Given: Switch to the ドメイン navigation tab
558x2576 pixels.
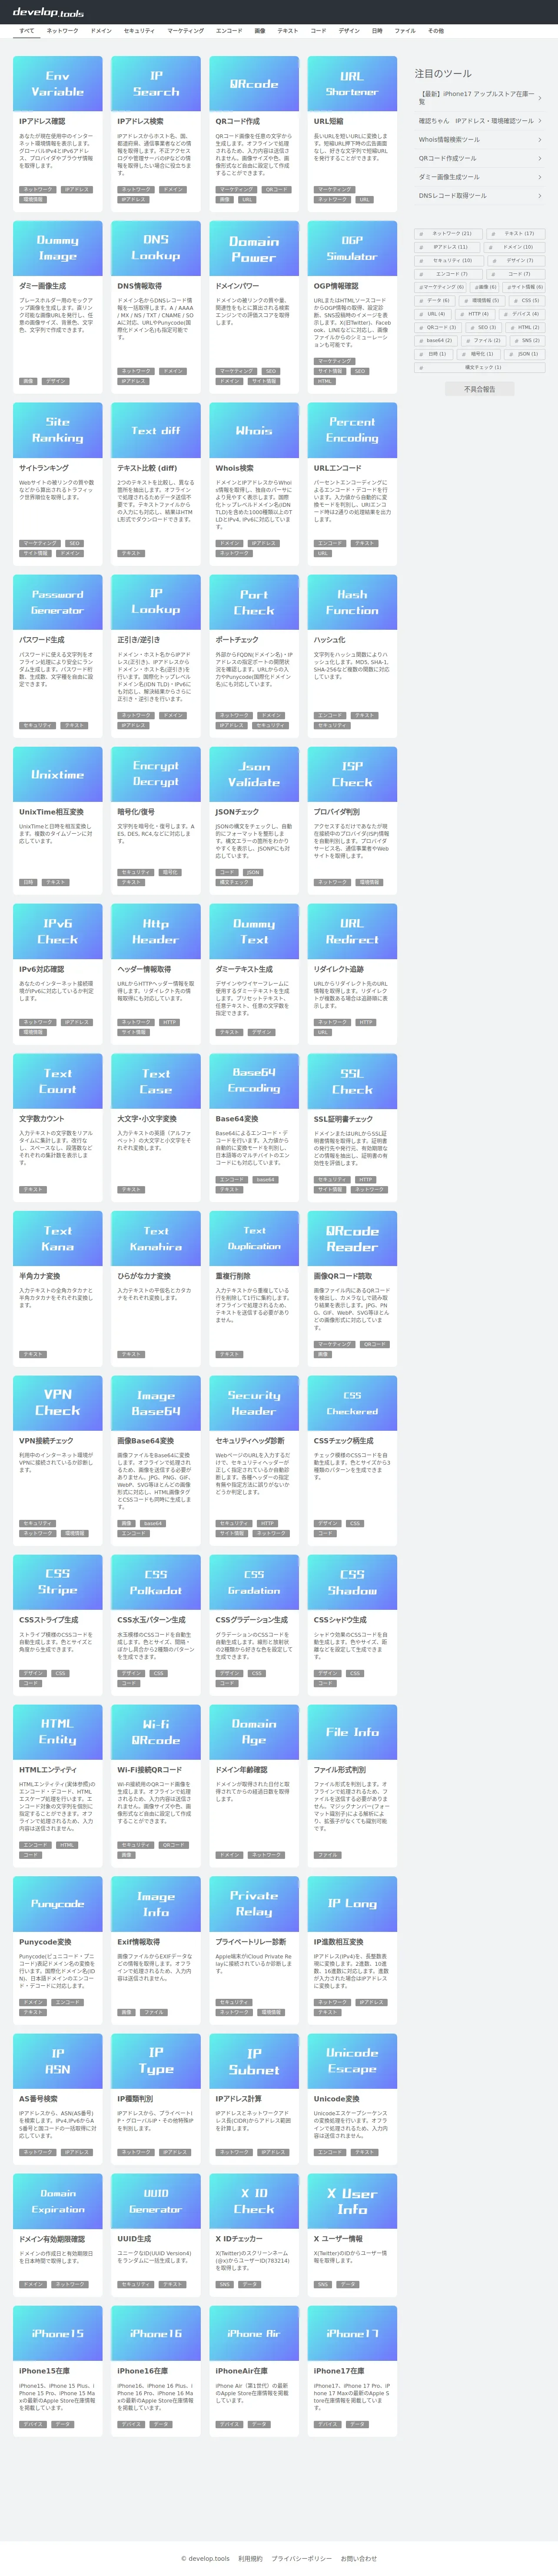Looking at the screenshot, I should [x=101, y=31].
